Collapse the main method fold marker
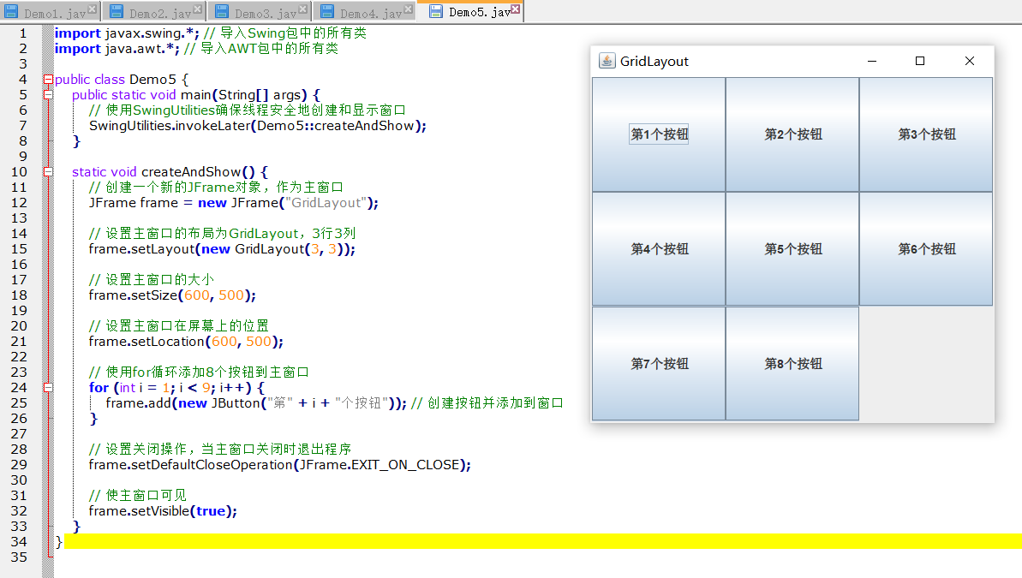Image resolution: width=1022 pixels, height=578 pixels. point(48,95)
